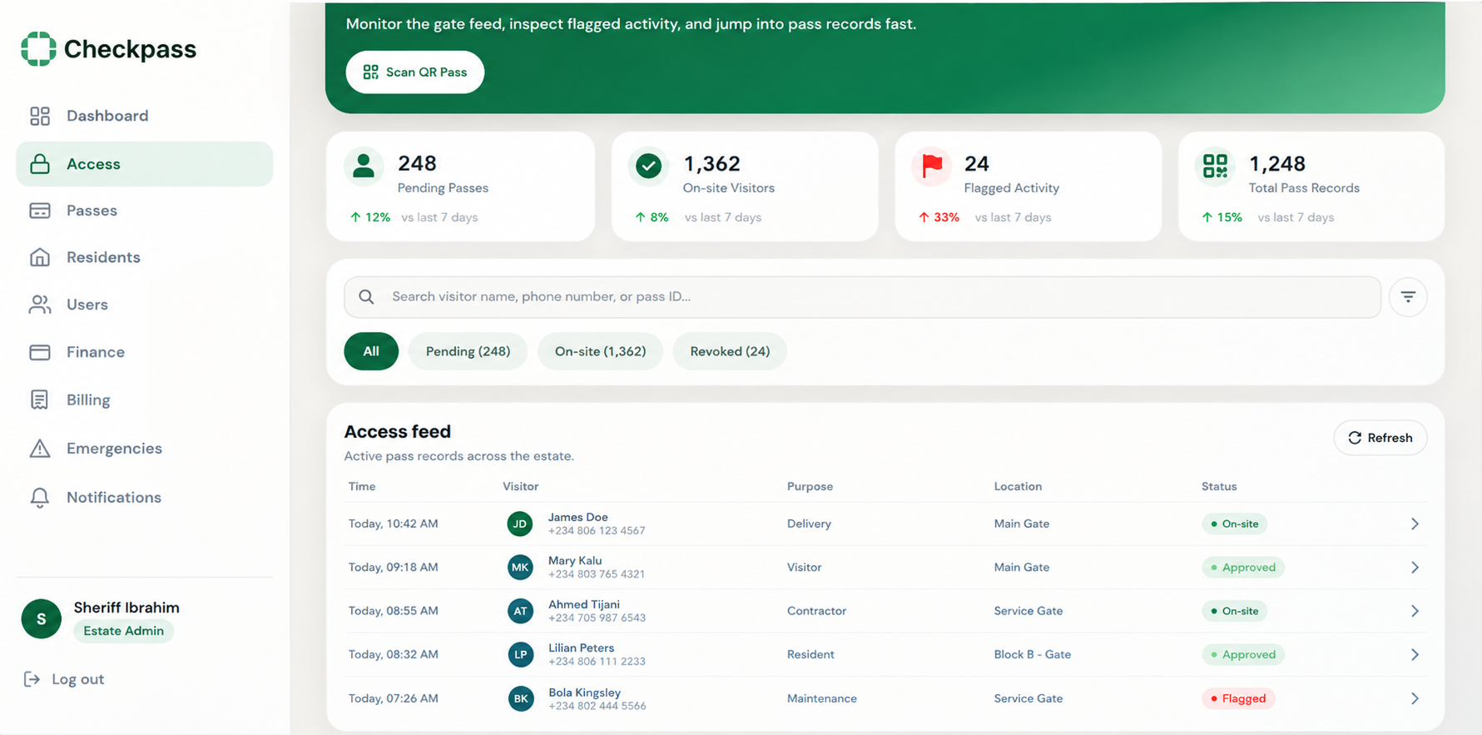Click the red Flagged Activity flag icon
The height and width of the screenshot is (735, 1482).
click(932, 166)
